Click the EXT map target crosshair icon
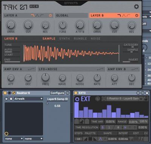 click(x=104, y=99)
